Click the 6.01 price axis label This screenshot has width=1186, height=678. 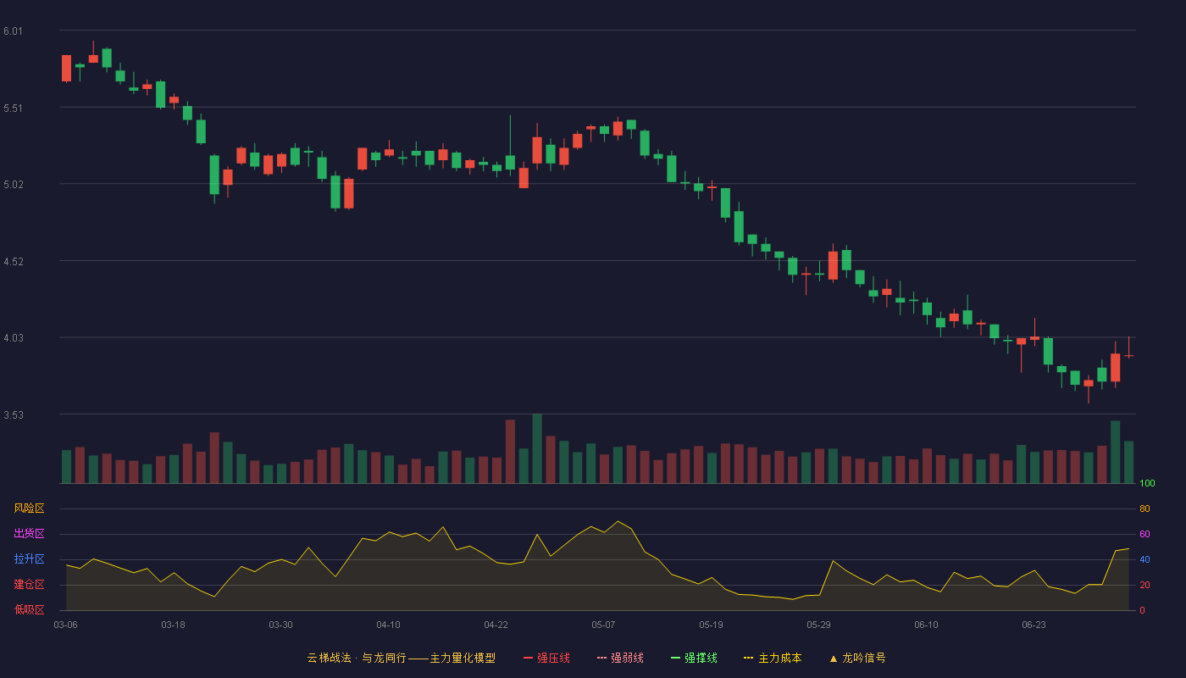pos(14,31)
